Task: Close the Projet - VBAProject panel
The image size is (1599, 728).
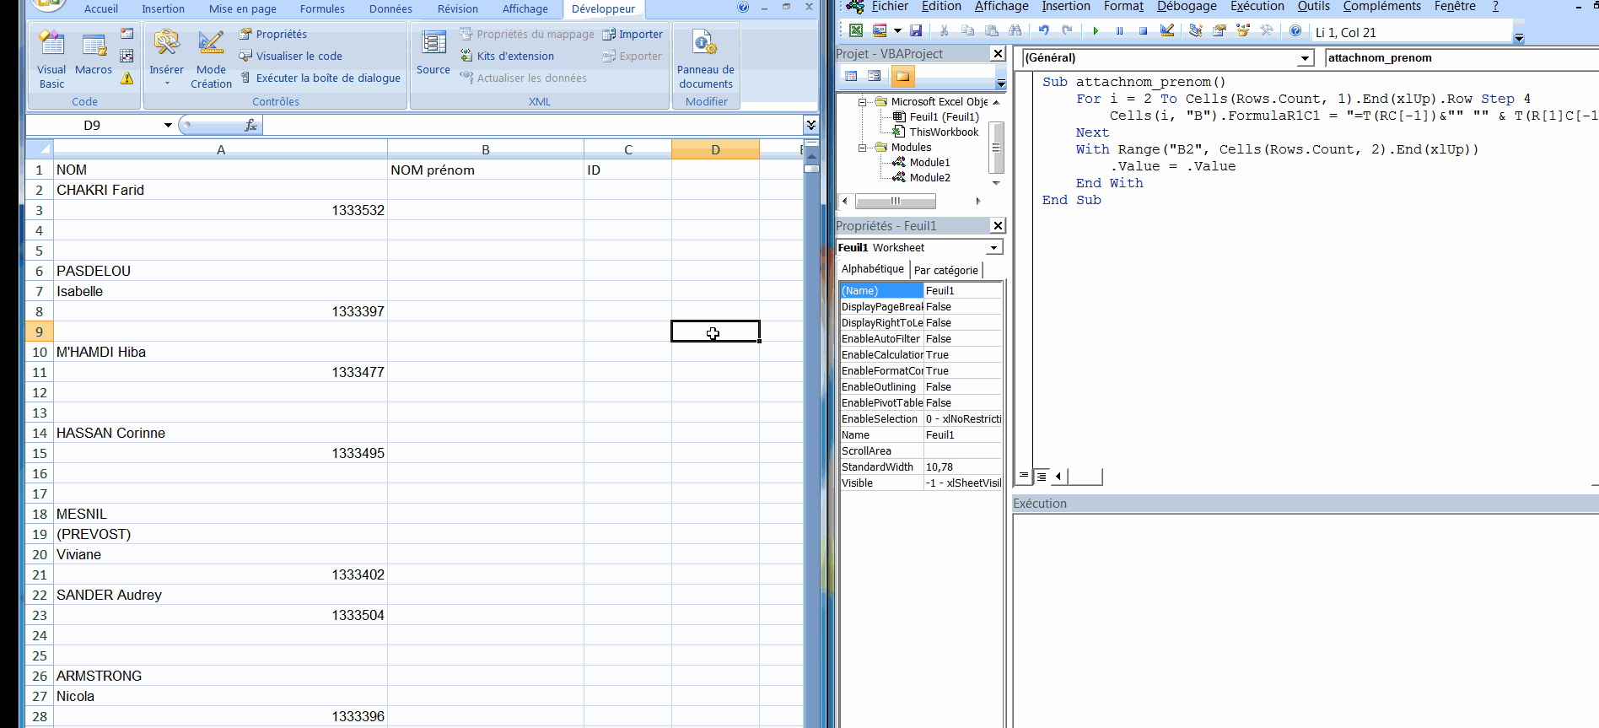Action: [x=998, y=53]
